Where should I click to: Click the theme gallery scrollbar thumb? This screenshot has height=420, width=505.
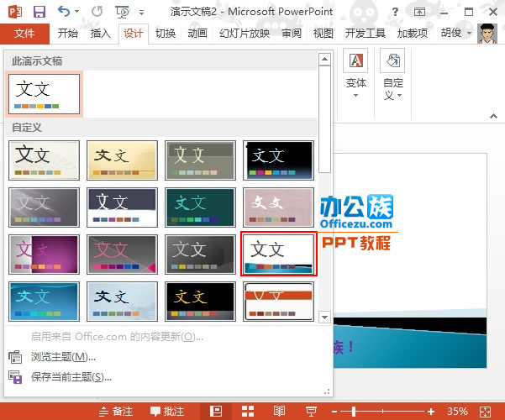[x=324, y=119]
